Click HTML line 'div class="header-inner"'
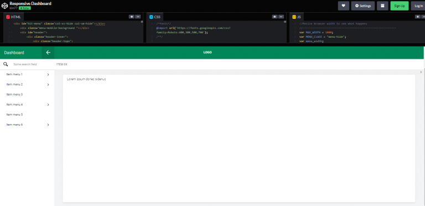Viewport: 425px width, 206px height. click(x=47, y=37)
